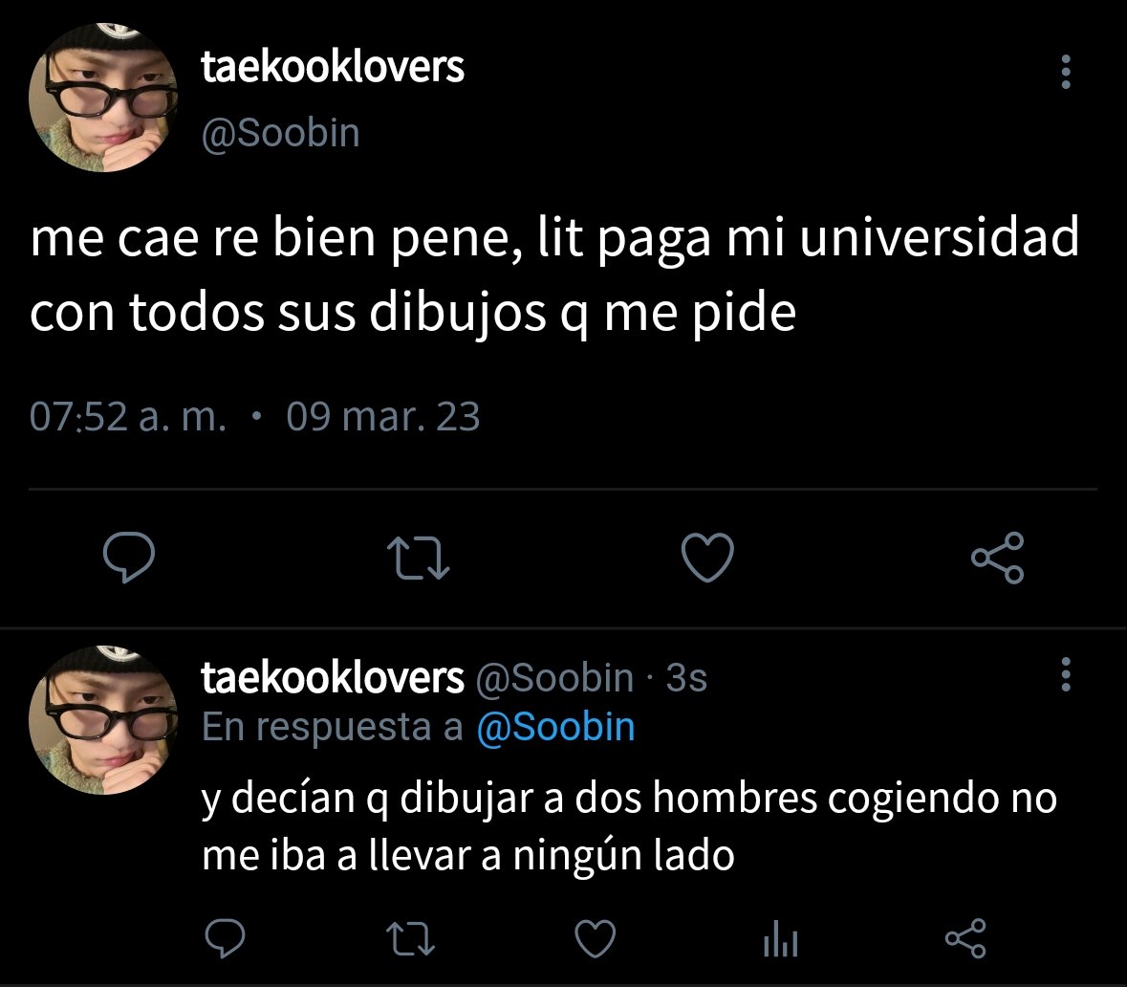
Task: Open main tweet profile picture
Action: 103,98
